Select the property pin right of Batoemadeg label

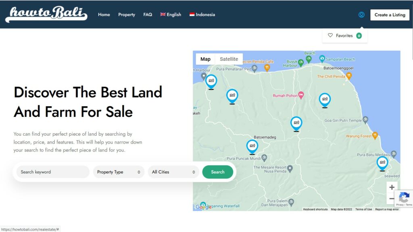pos(296,124)
